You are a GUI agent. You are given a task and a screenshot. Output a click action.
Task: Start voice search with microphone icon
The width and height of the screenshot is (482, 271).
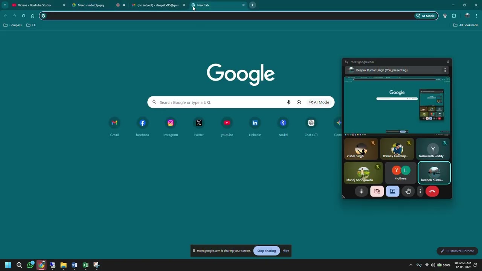[289, 102]
